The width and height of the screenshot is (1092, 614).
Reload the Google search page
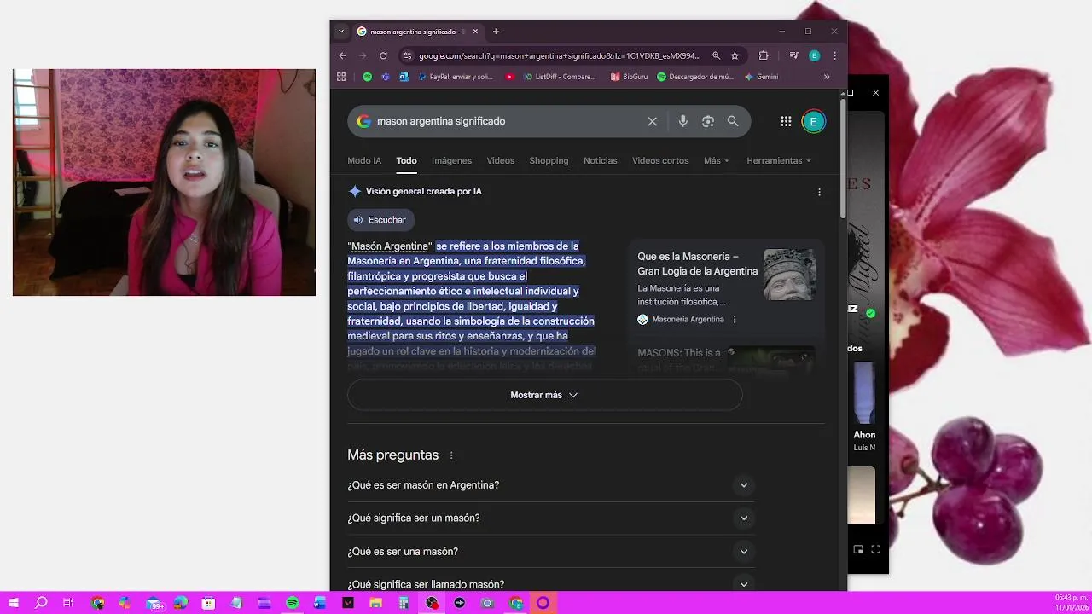383,55
